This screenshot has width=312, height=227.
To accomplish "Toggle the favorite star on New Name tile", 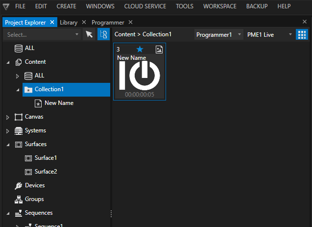I will coord(140,49).
